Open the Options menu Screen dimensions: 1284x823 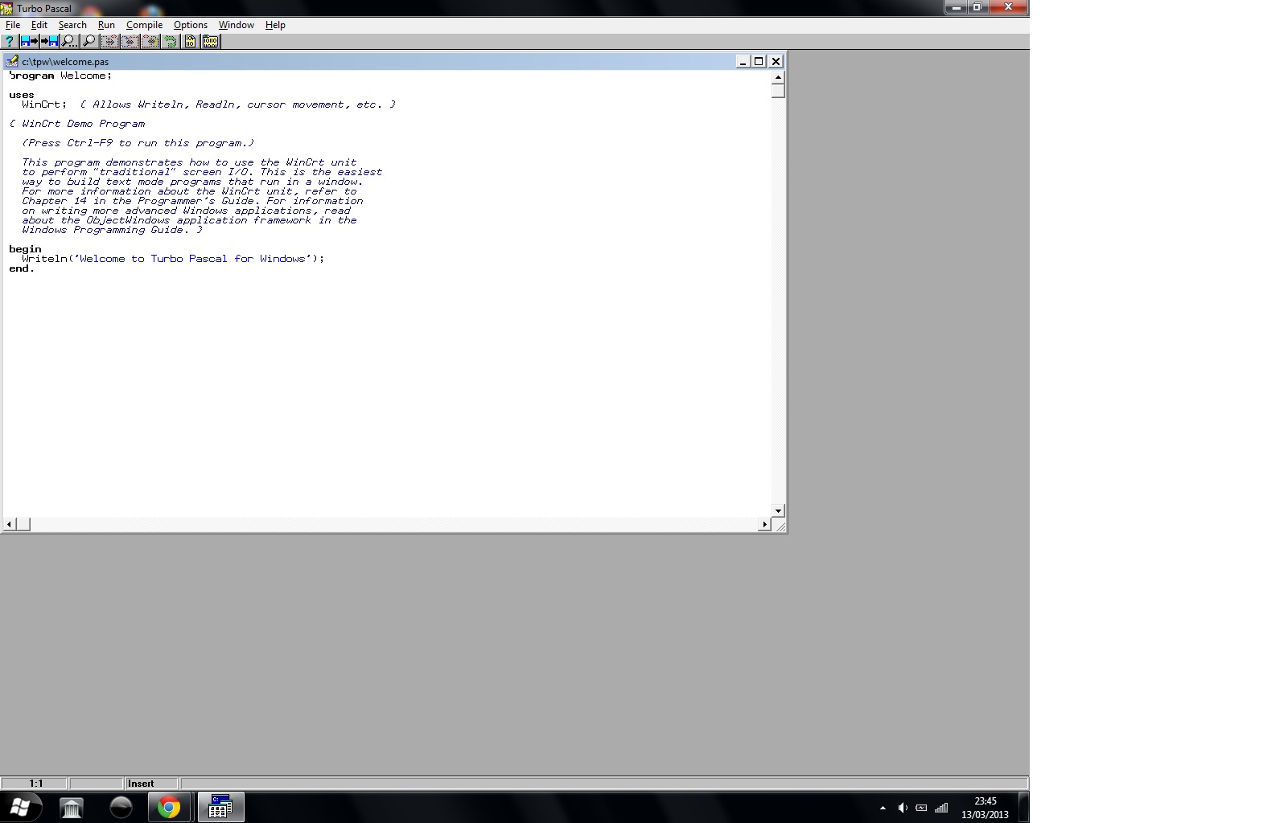tap(191, 25)
